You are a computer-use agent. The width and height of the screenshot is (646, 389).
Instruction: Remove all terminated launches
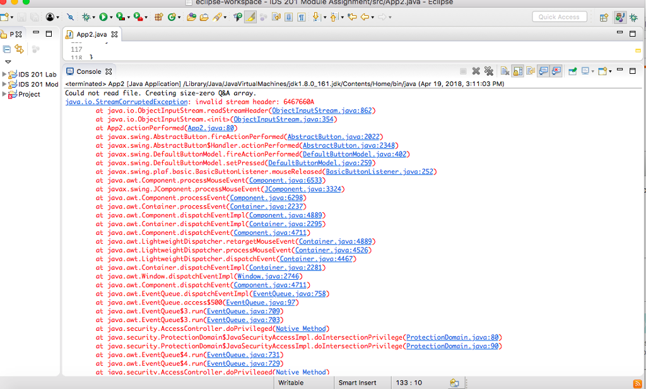coord(490,71)
